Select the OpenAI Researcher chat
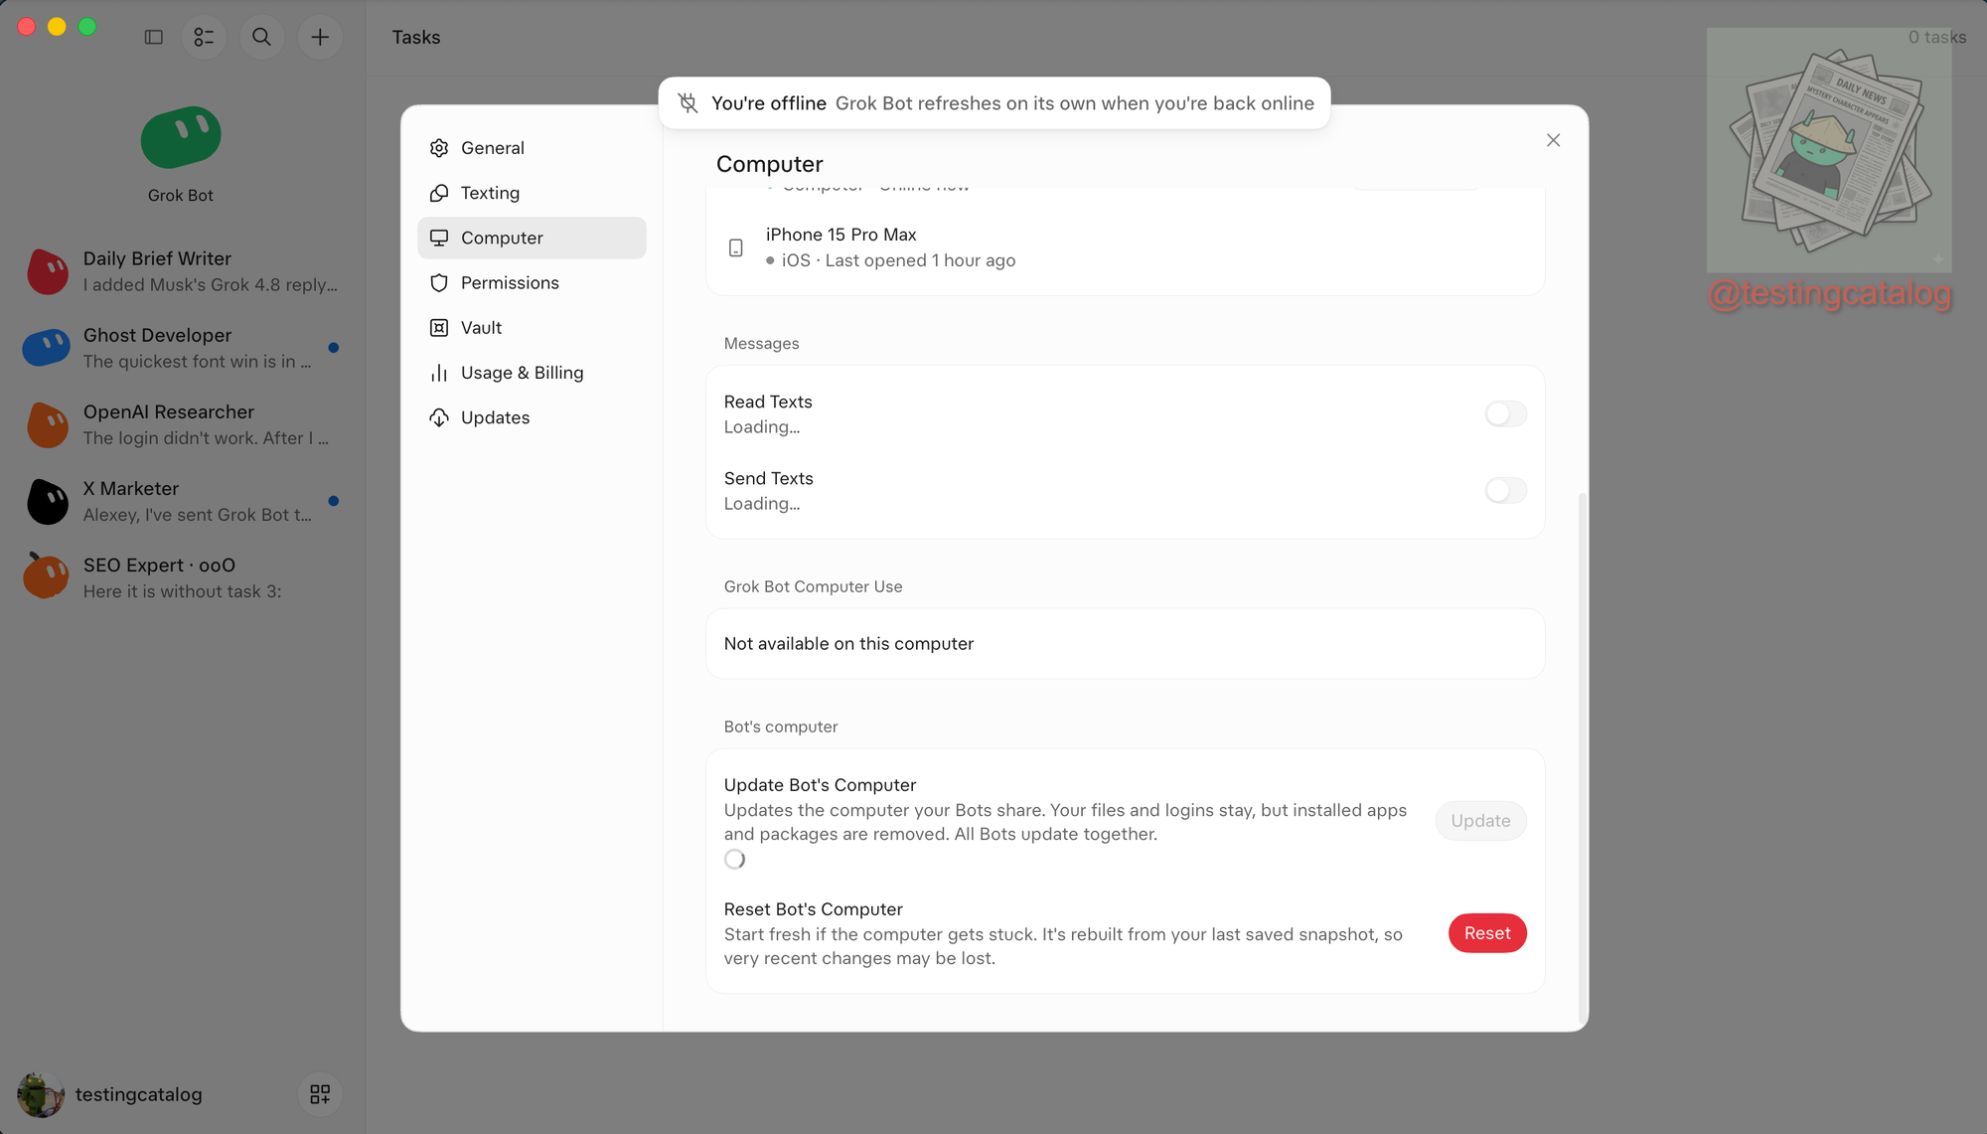Screen dimensions: 1987x1134 point(183,424)
